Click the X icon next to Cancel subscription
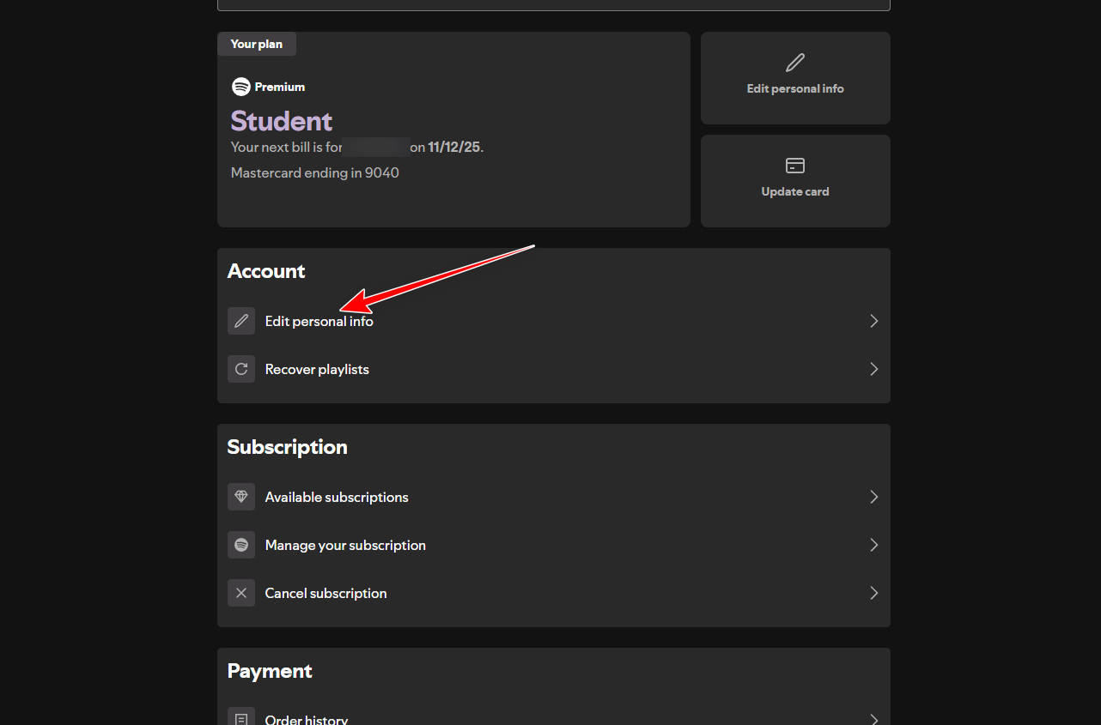This screenshot has width=1101, height=725. [241, 592]
